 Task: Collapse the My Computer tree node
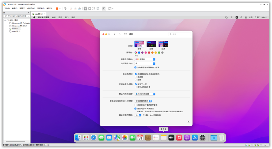(5, 20)
